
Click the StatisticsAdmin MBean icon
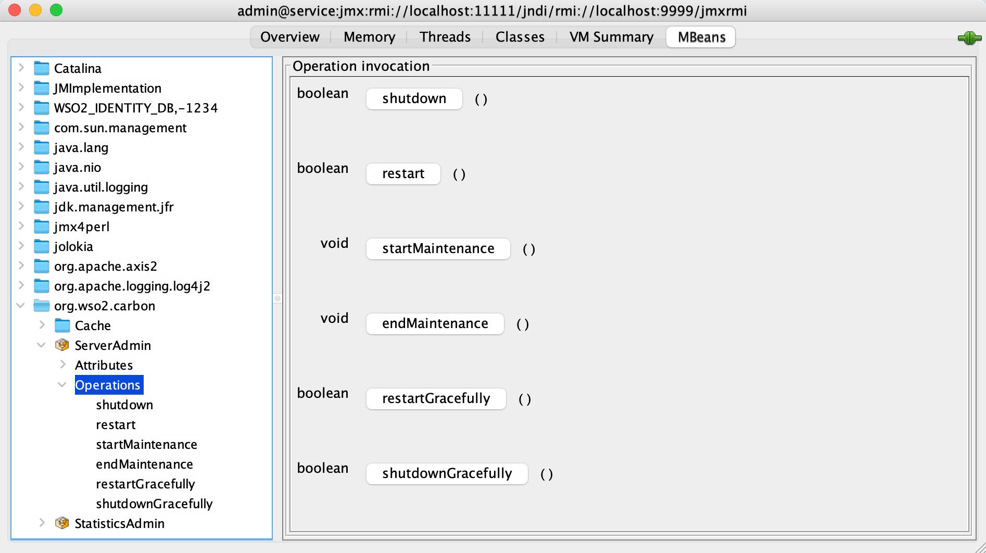(x=62, y=523)
